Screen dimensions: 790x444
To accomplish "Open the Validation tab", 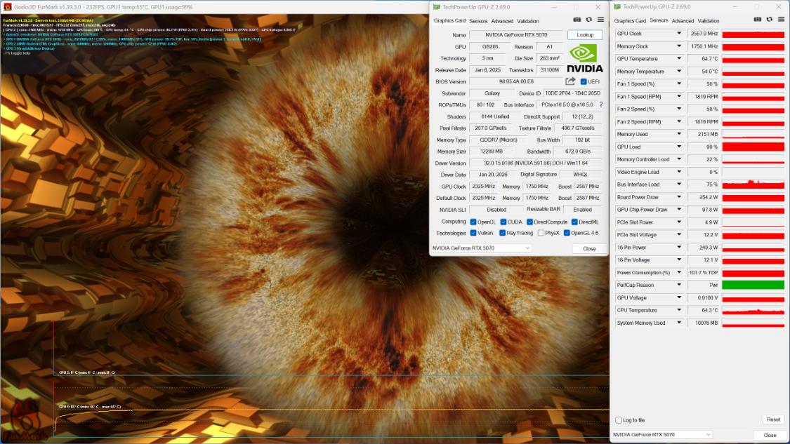I will (x=528, y=21).
